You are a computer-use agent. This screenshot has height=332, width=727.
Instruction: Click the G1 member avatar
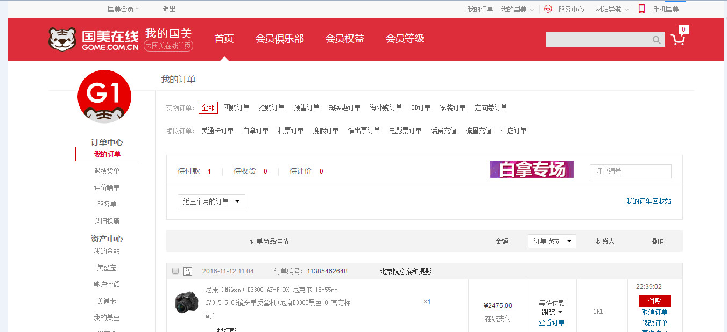104,97
